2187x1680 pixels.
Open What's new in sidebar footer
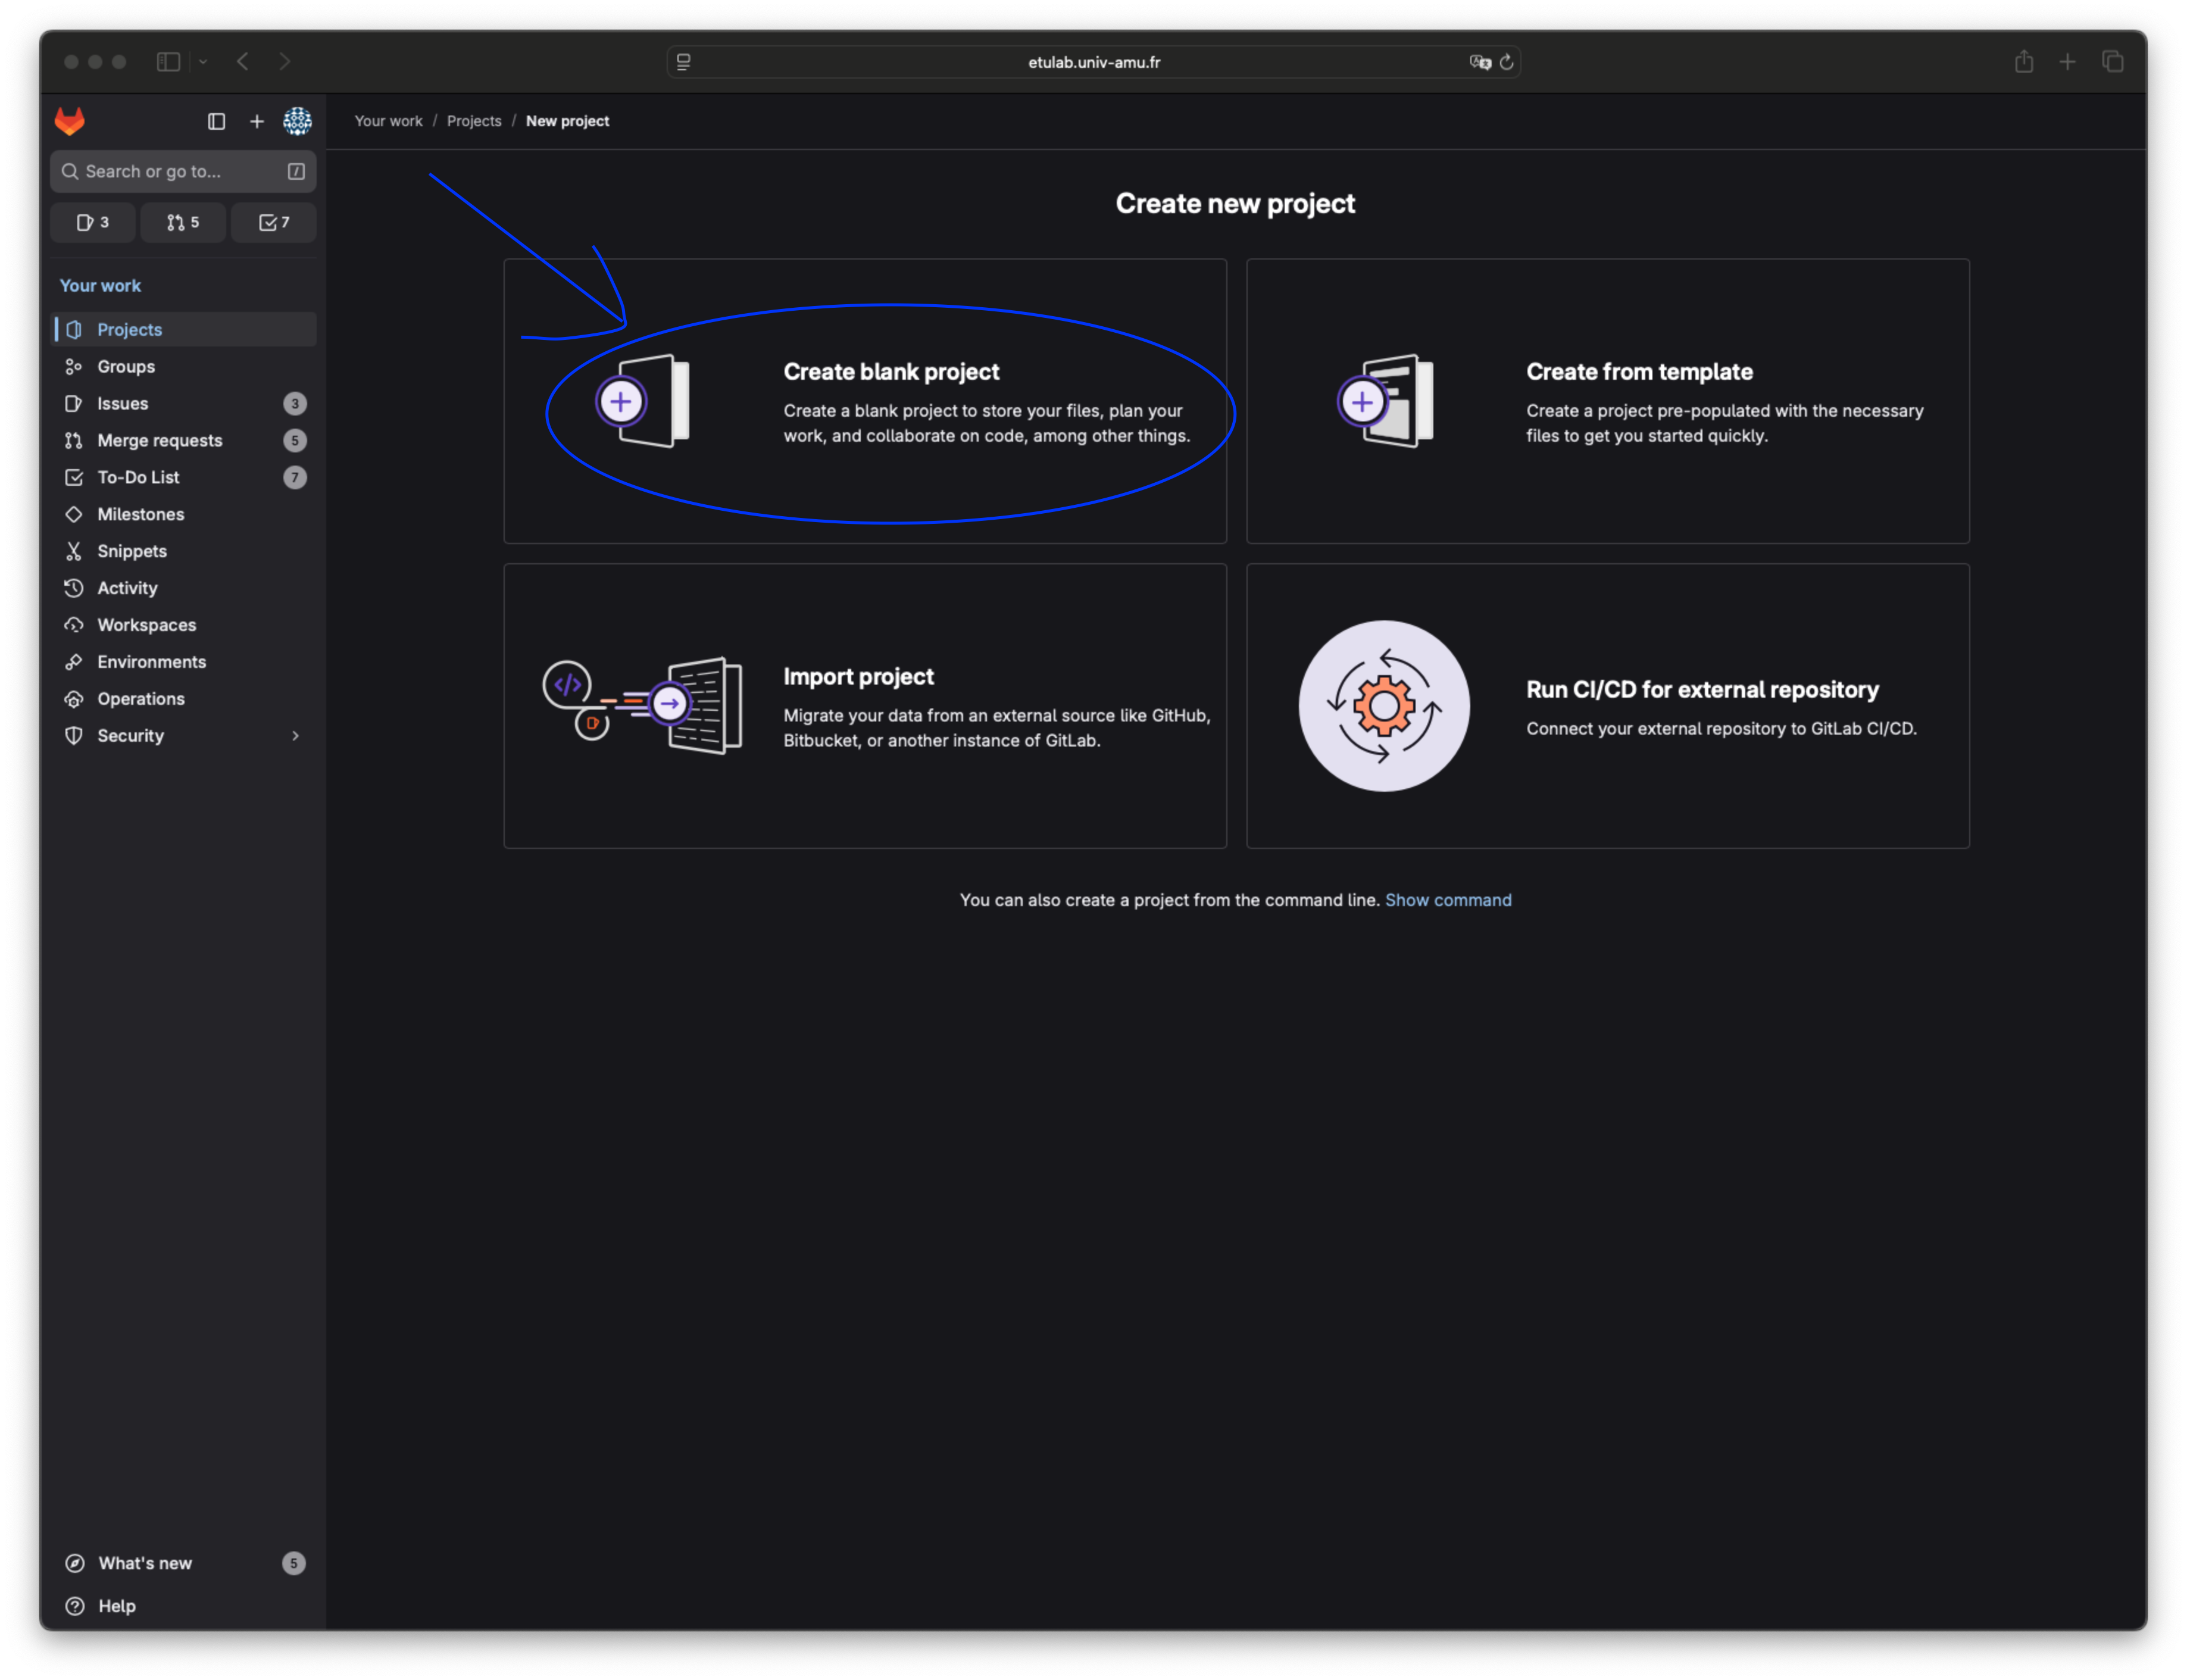[145, 1563]
